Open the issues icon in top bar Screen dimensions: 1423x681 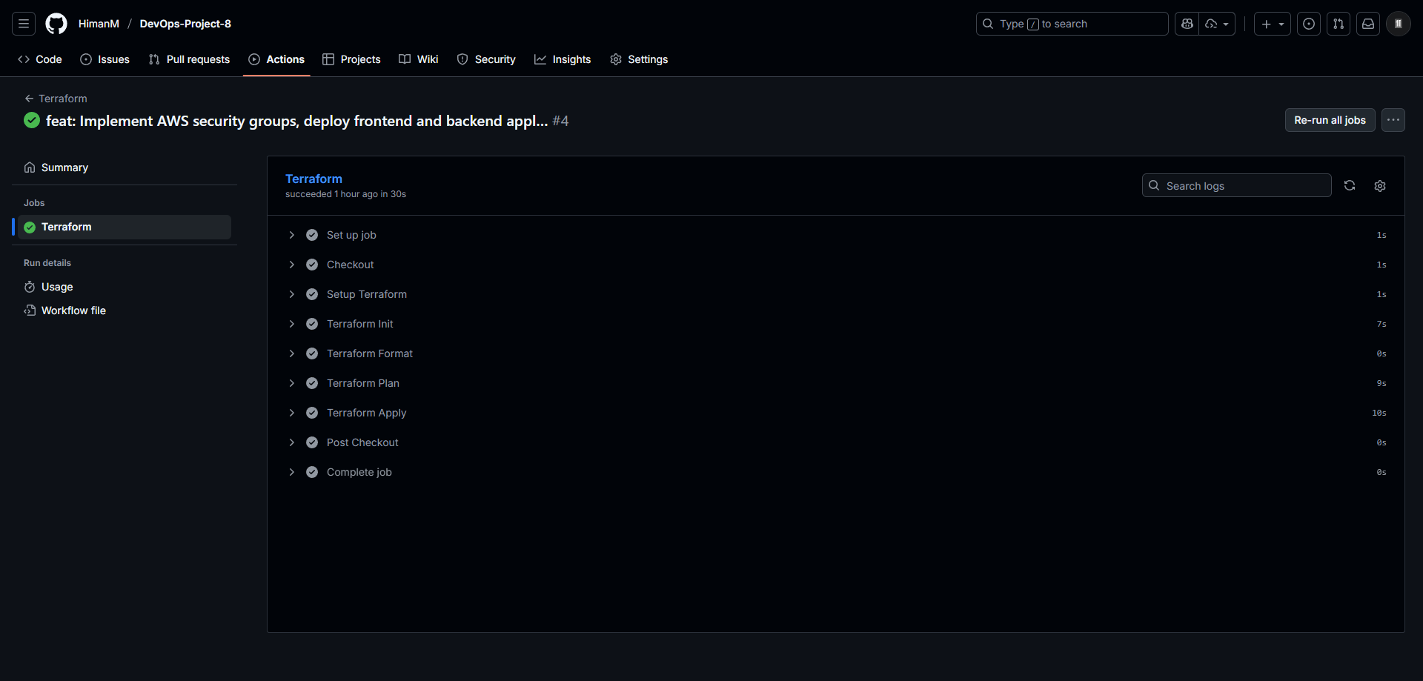[1309, 24]
